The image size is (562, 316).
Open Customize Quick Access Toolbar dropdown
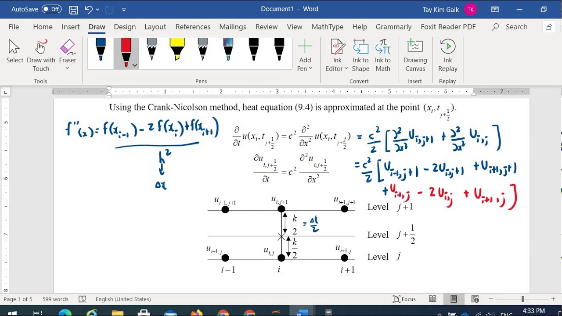point(124,9)
